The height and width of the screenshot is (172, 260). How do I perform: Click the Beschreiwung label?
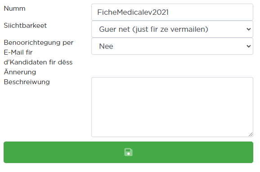coord(27,82)
